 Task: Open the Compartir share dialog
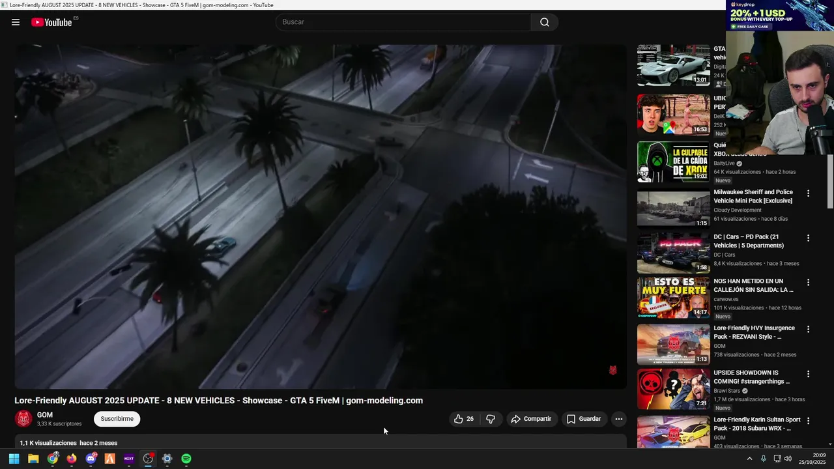click(x=531, y=419)
